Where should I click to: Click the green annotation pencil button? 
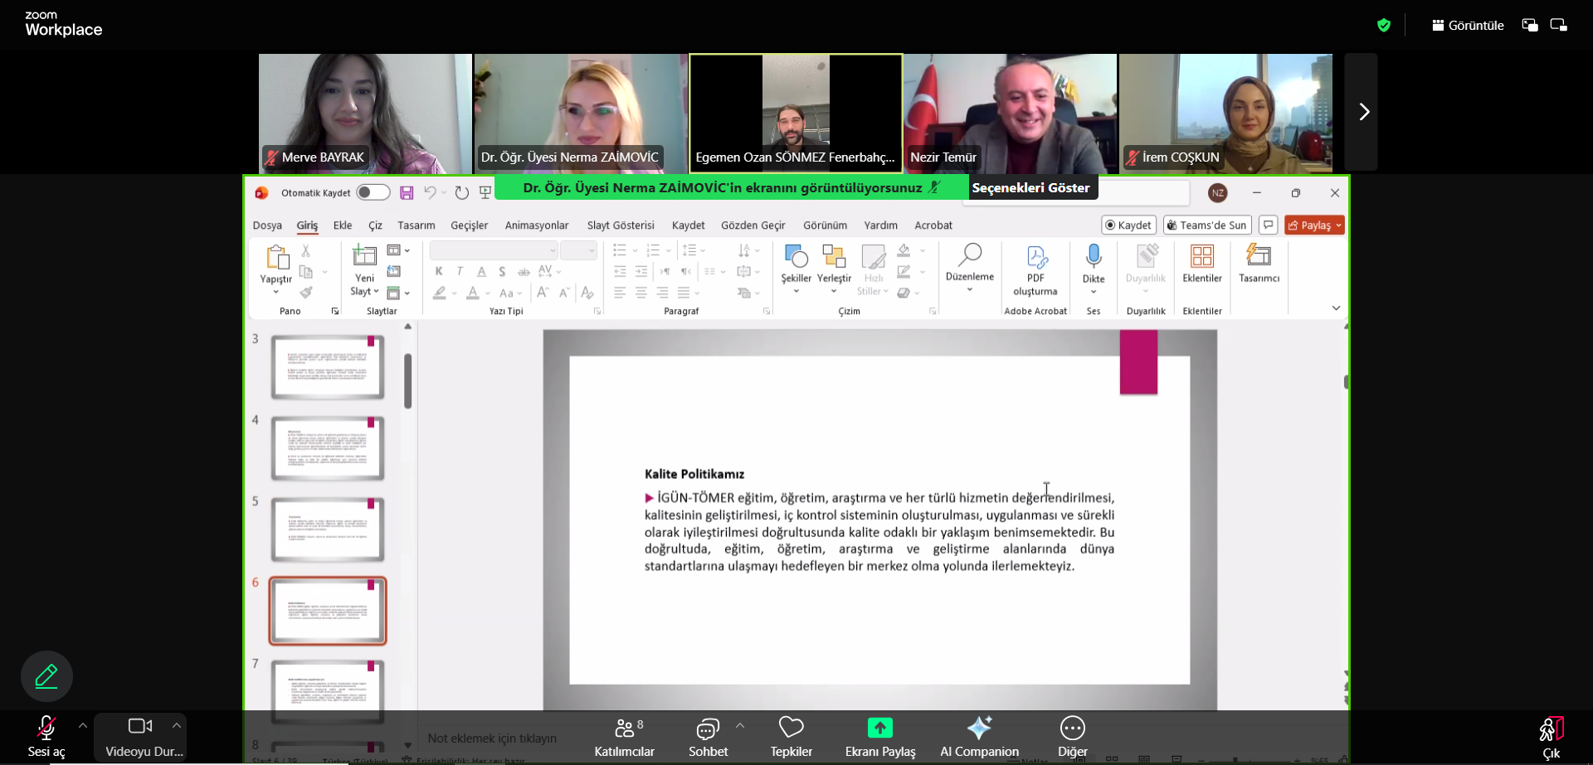point(46,676)
